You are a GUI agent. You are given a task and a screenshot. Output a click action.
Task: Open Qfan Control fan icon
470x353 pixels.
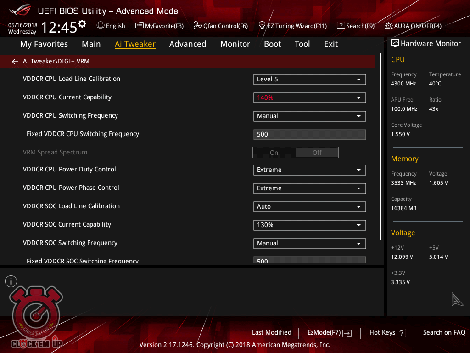(x=198, y=26)
